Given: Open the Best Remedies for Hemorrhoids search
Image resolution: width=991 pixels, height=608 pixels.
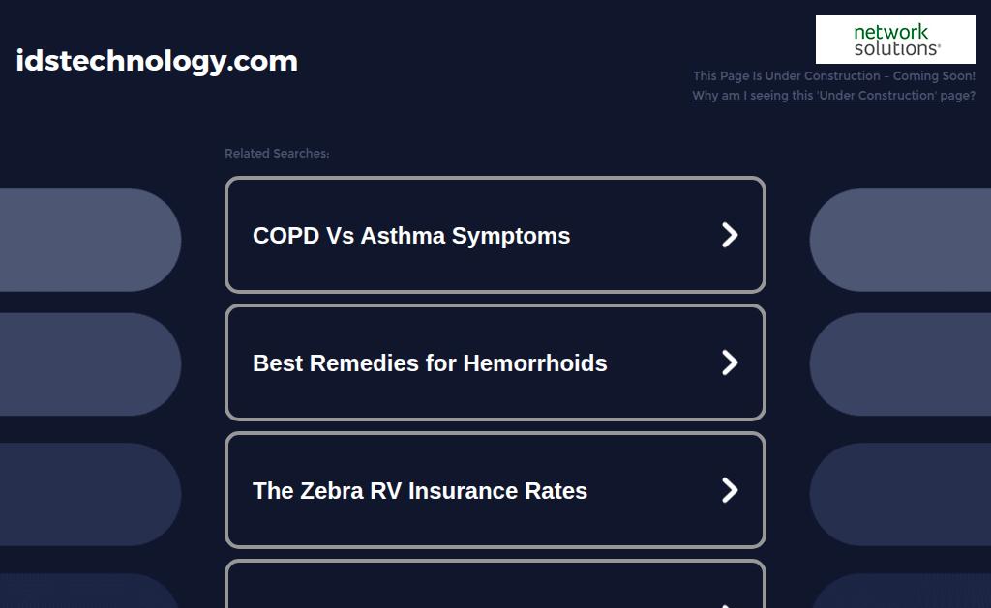Looking at the screenshot, I should (495, 362).
